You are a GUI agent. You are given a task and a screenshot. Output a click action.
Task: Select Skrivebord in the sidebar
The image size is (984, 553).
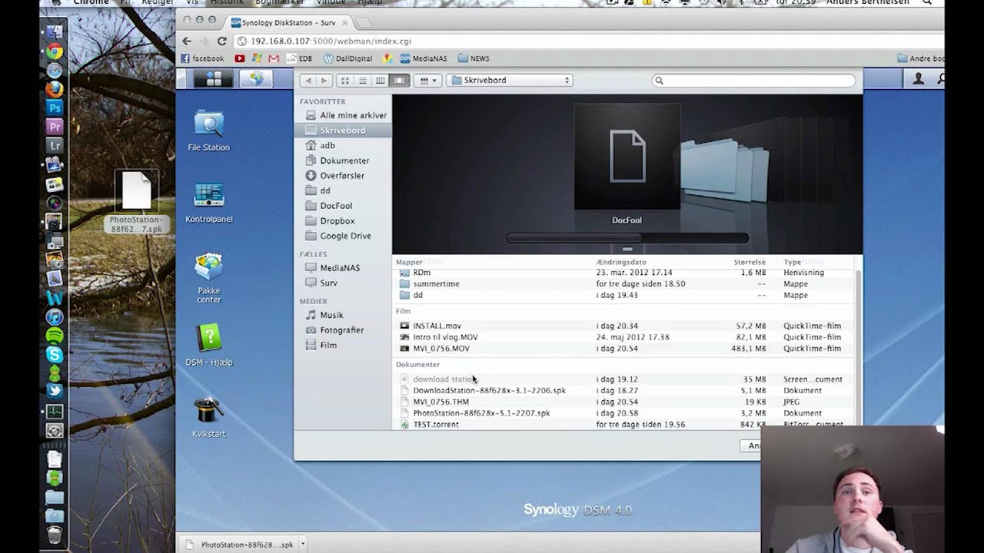(343, 131)
